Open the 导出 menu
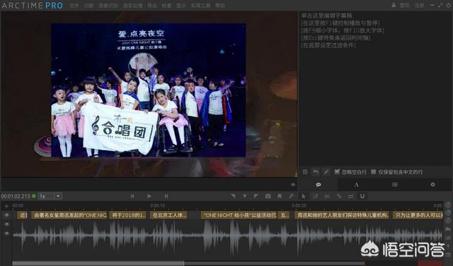Screen dimensions: 453x266 point(152,6)
